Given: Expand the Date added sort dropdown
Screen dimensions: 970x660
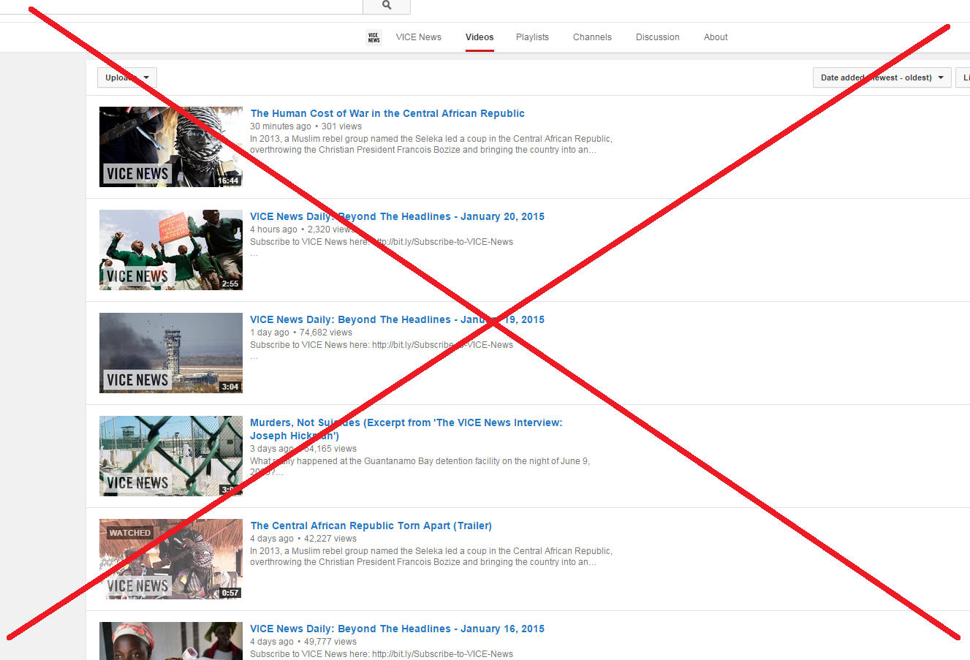Looking at the screenshot, I should pos(882,77).
